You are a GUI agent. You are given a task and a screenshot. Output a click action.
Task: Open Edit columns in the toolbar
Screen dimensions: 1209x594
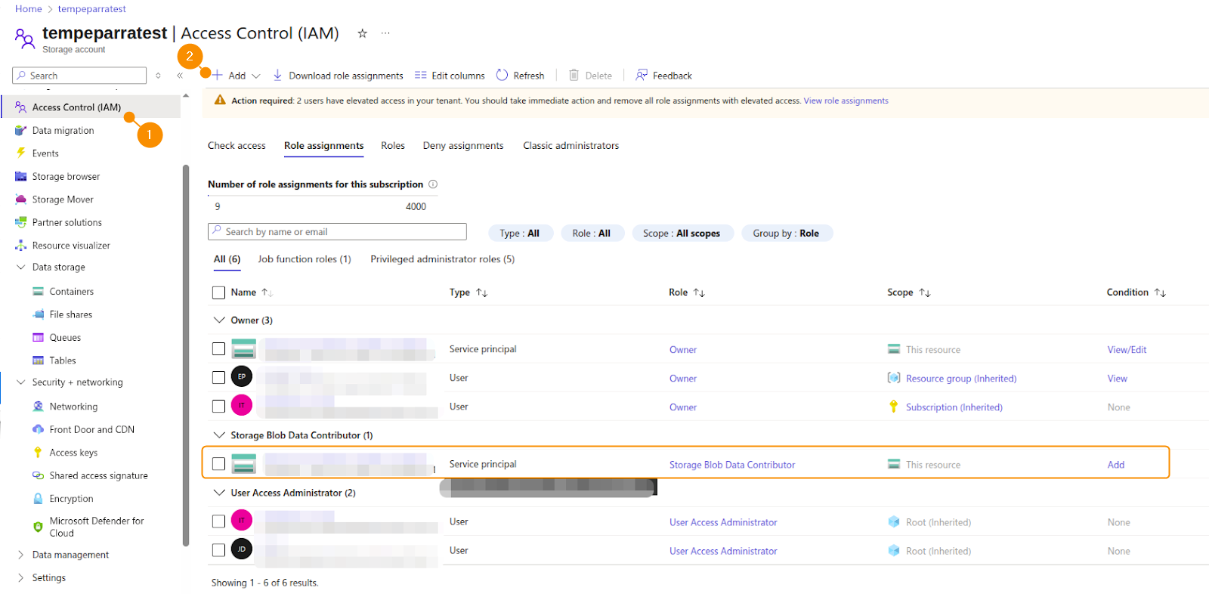click(450, 76)
